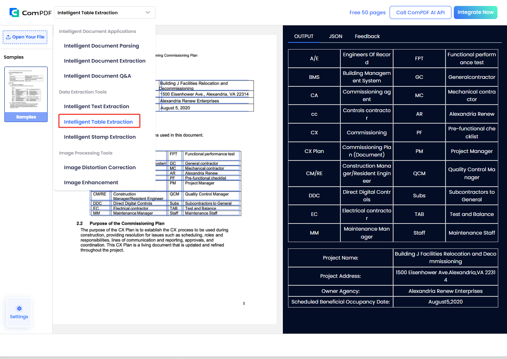Select Image Distortion Correction
507x359 pixels.
(100, 167)
